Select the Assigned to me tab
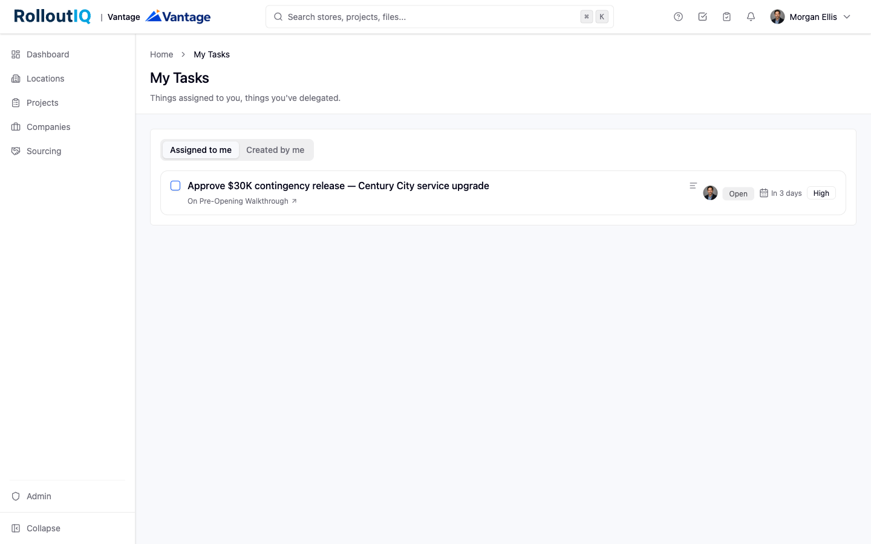Viewport: 871px width, 544px height. (x=201, y=150)
